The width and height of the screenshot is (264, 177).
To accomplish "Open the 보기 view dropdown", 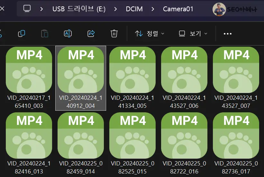I will pyautogui.click(x=193, y=33).
